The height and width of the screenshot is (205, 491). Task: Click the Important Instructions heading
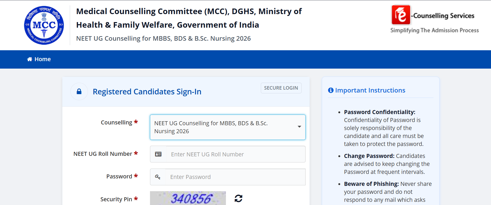coord(370,90)
